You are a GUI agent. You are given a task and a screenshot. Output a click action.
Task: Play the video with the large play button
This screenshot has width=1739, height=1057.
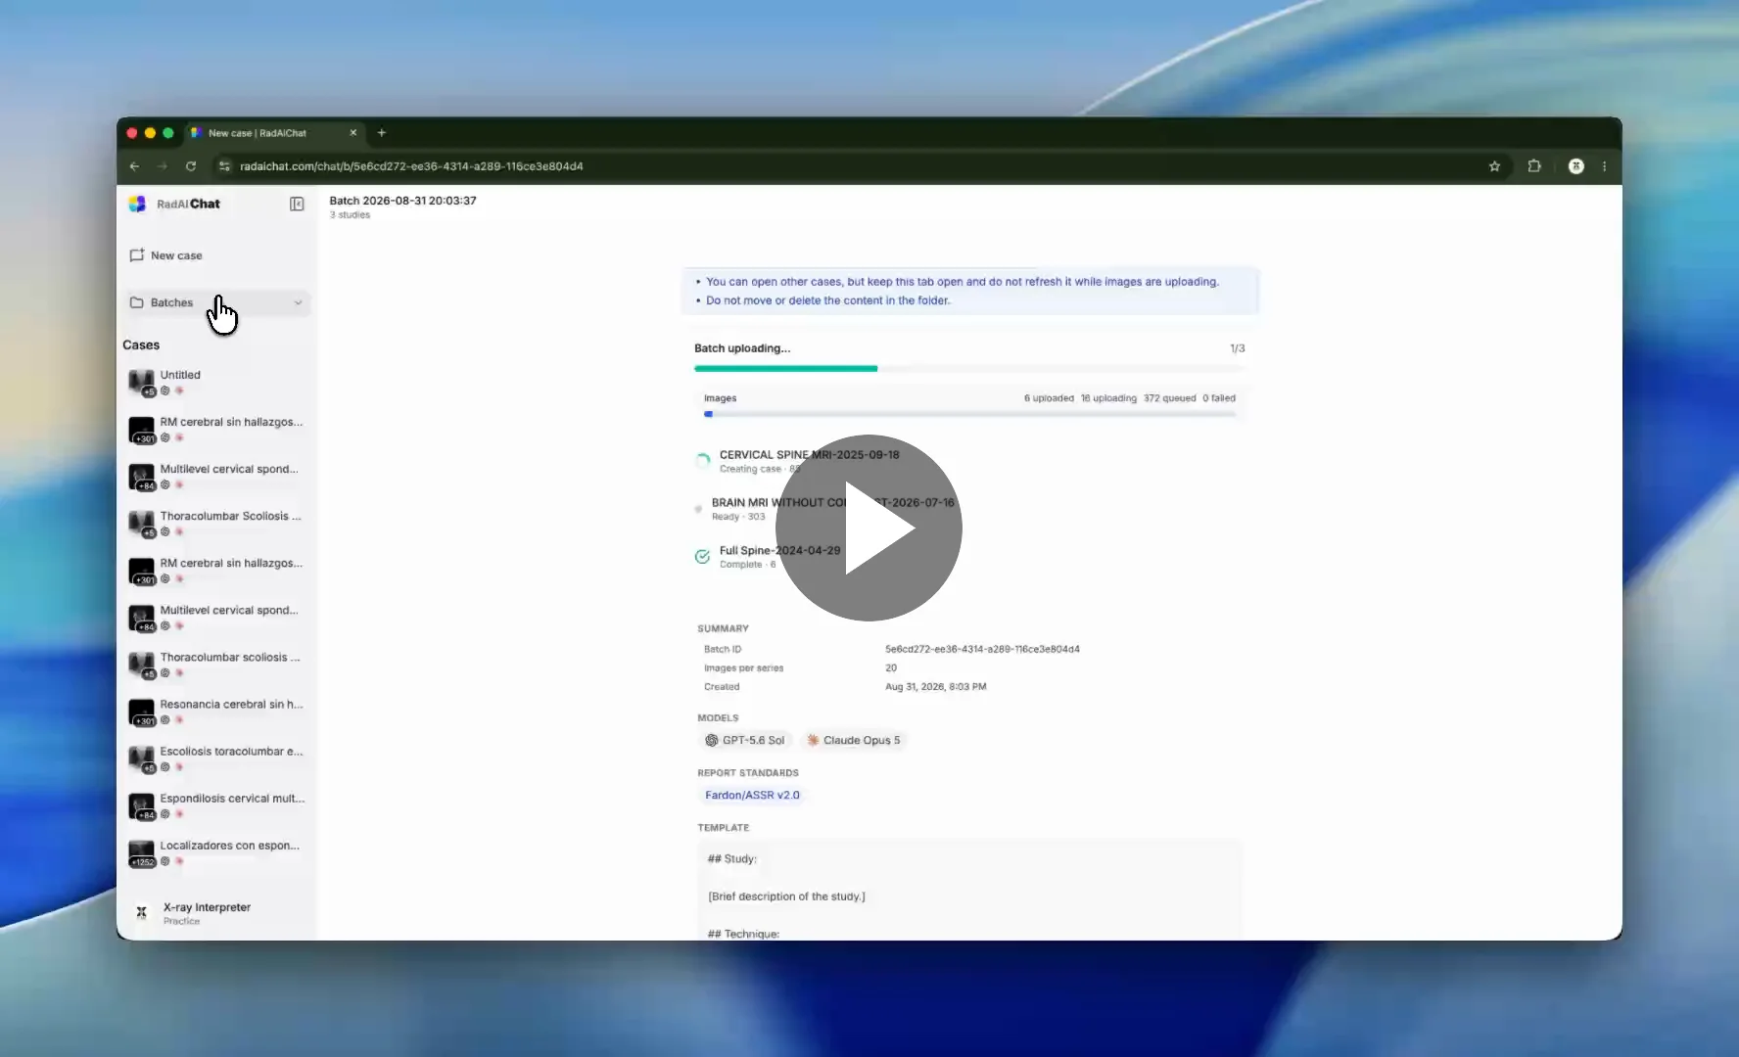pyautogui.click(x=869, y=528)
